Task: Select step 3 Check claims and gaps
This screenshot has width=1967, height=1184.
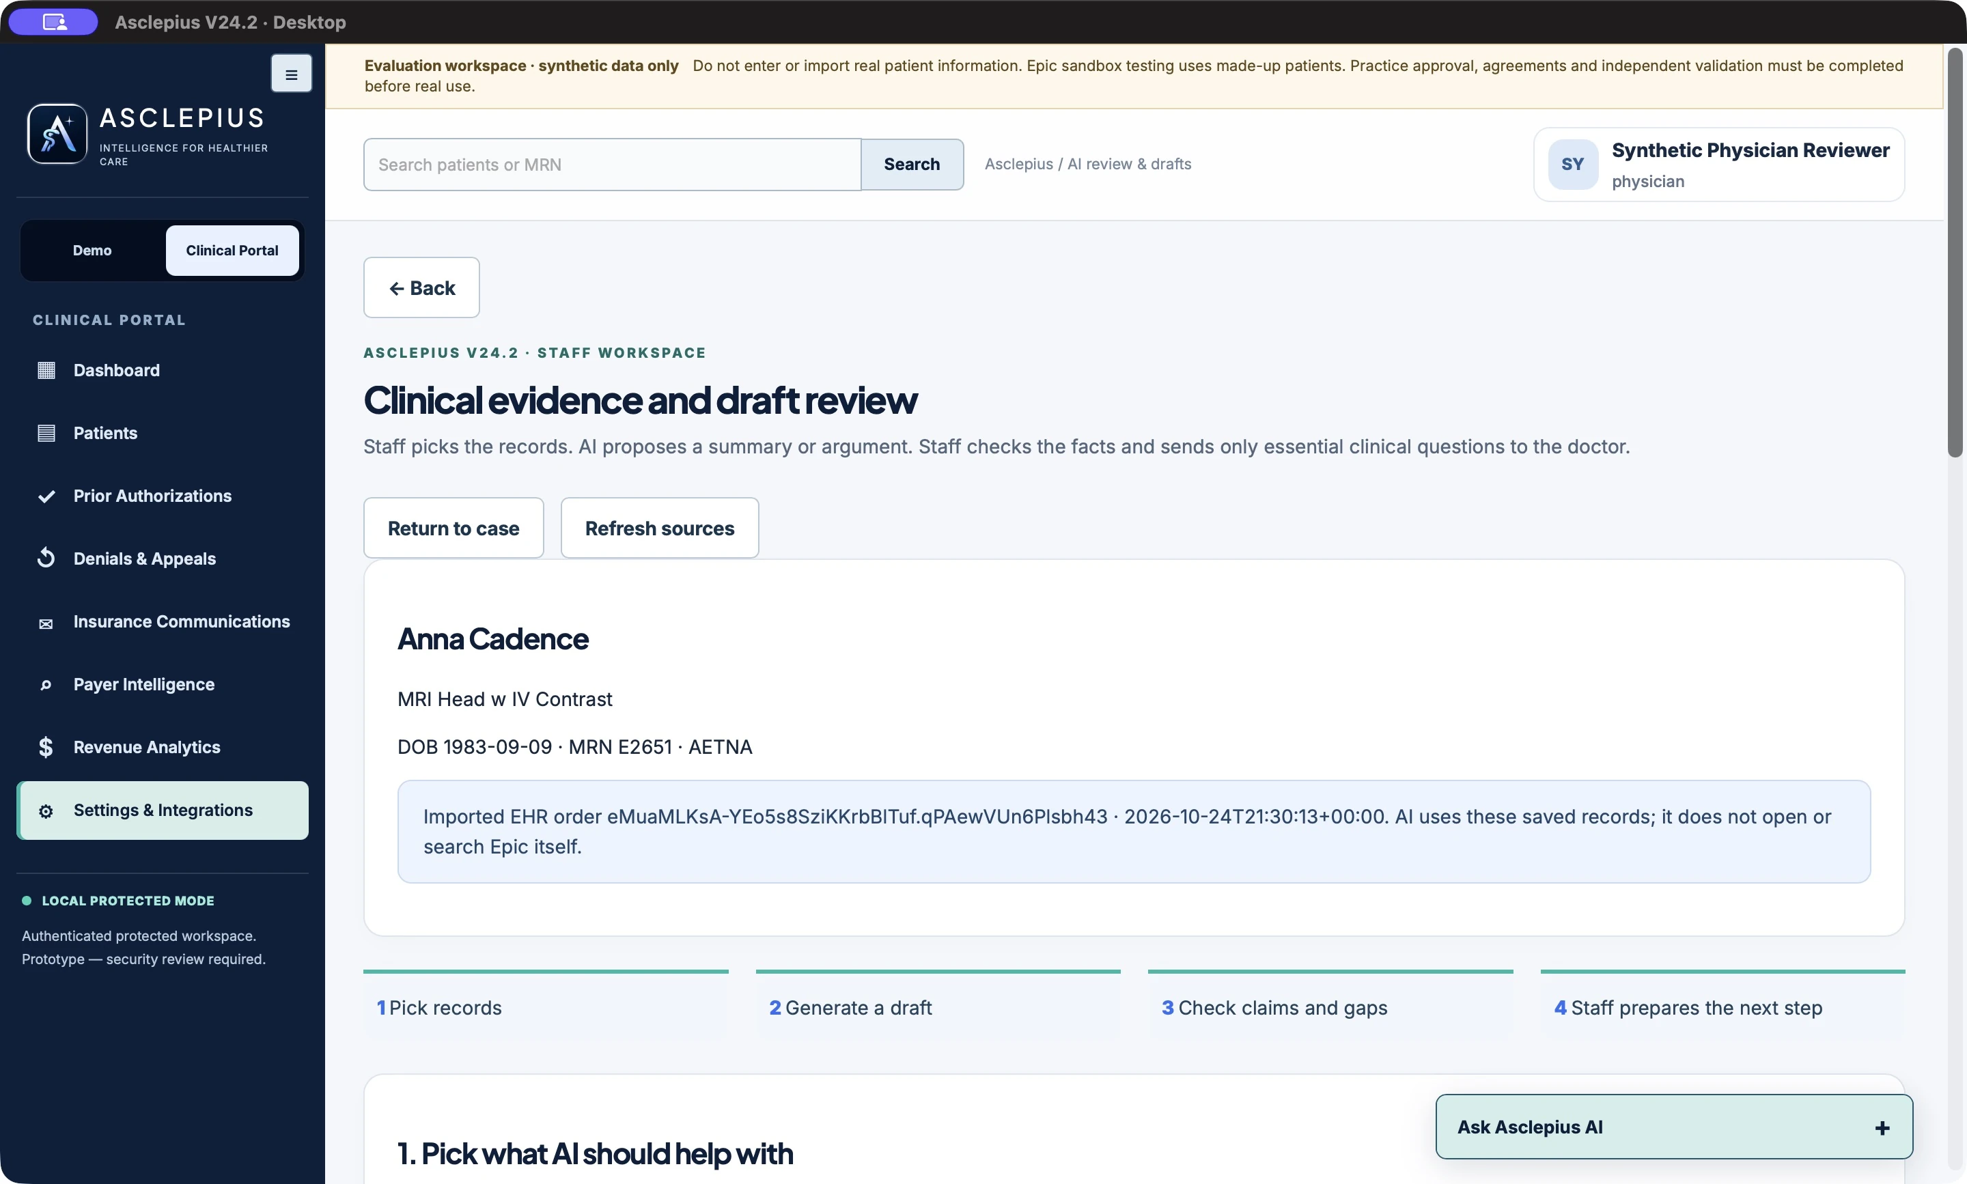Action: point(1330,1006)
